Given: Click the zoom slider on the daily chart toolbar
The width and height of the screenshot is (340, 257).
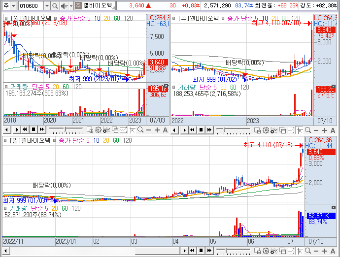Looking at the screenshot, I should pos(233,251).
